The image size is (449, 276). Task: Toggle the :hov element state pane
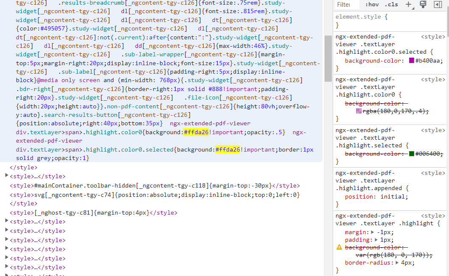click(x=372, y=5)
